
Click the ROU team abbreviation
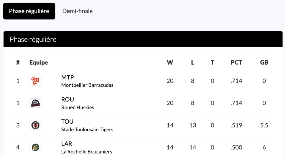point(68,99)
